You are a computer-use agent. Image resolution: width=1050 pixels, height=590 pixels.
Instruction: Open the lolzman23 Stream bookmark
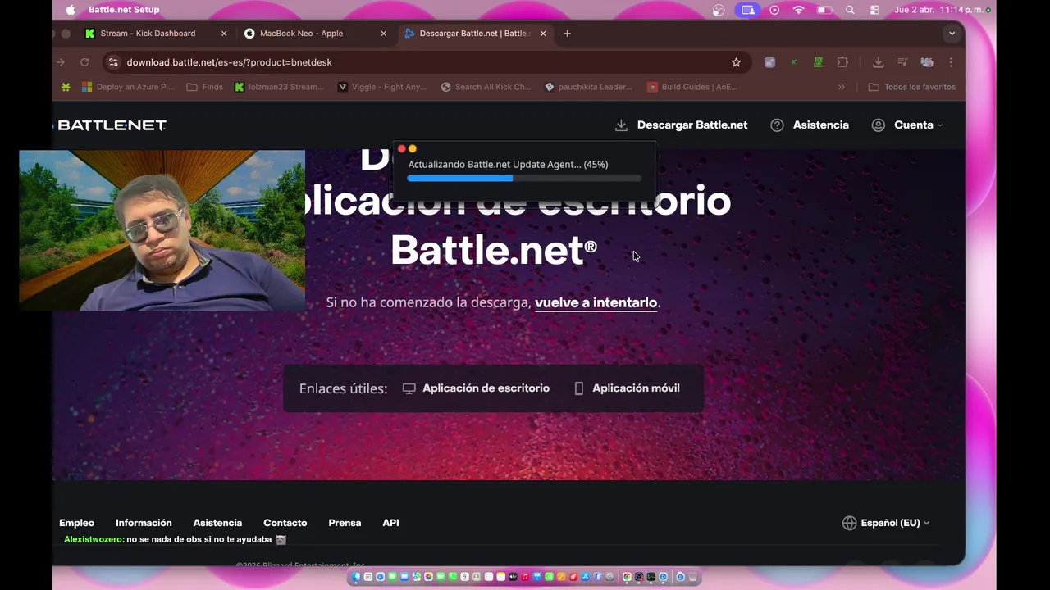click(279, 87)
